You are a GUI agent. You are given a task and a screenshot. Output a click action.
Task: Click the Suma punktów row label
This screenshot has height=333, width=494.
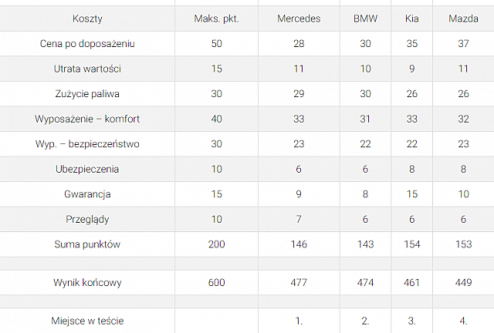[x=87, y=244]
